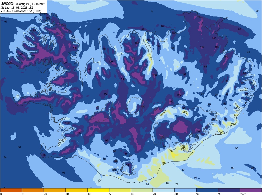The height and width of the screenshot is (196, 262).
Task: Select the 80–90 light blue legend swatch
Action: point(185,190)
